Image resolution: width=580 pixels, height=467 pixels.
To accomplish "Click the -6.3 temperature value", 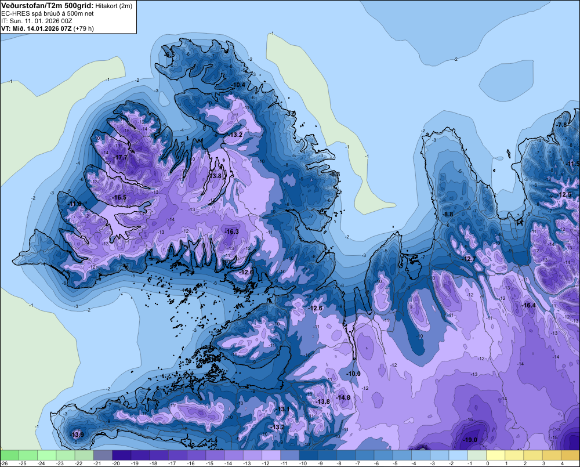I will 335,174.
